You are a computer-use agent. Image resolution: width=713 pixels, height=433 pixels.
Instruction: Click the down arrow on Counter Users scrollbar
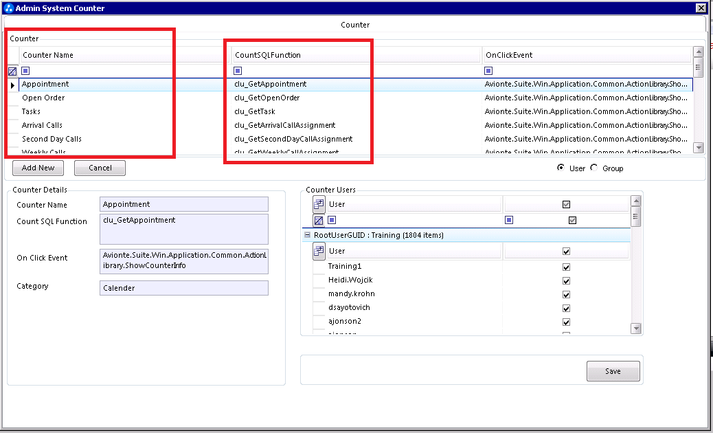(x=635, y=330)
